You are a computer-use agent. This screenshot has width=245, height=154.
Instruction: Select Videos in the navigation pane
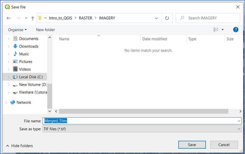tap(25, 69)
